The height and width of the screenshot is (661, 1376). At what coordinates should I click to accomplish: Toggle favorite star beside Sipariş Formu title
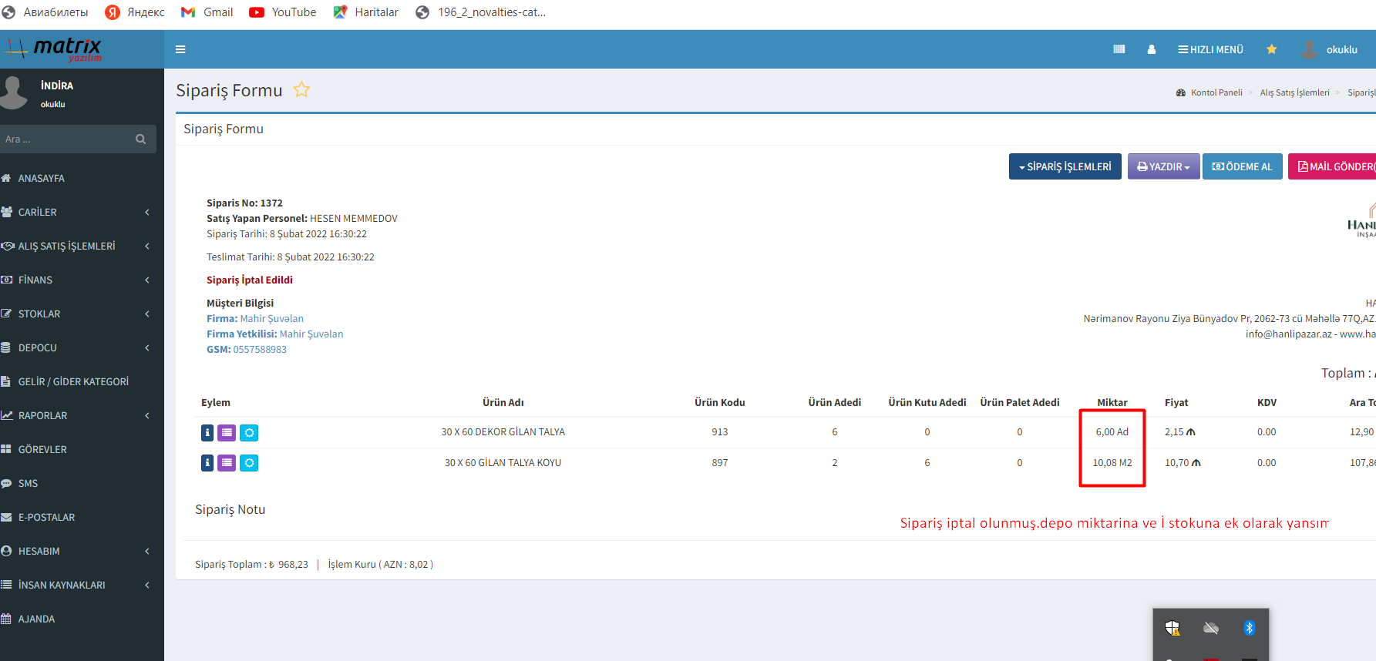301,90
